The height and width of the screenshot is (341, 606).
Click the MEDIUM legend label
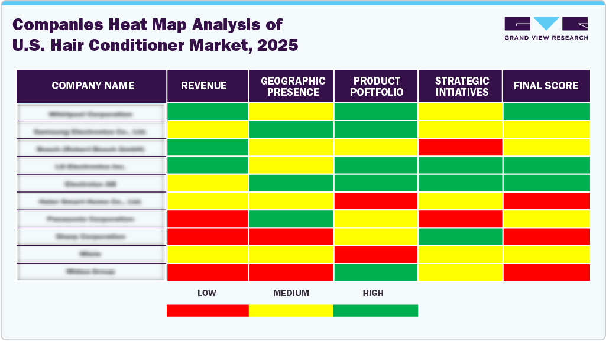[x=291, y=293]
